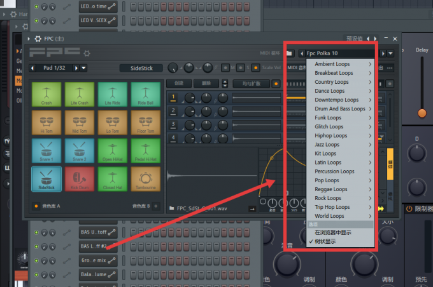This screenshot has height=287, width=433.
Task: Toggle BAS U..toff channel mute light
Action: pos(36,232)
